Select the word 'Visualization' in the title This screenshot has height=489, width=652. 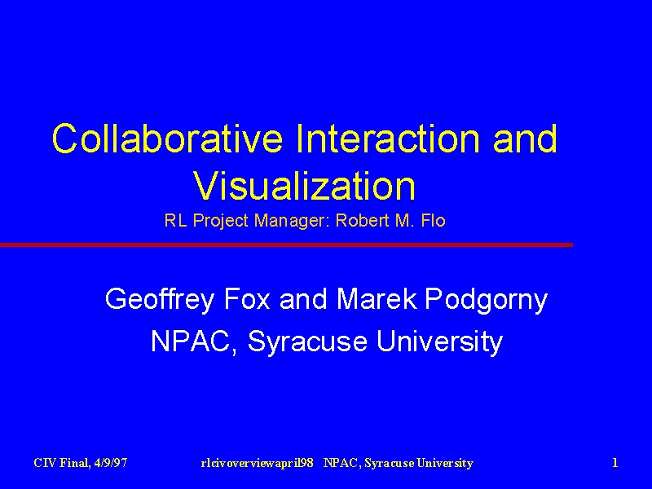tap(304, 187)
